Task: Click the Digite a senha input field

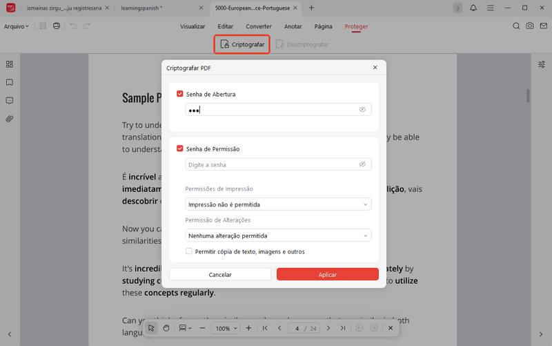Action: [x=278, y=164]
